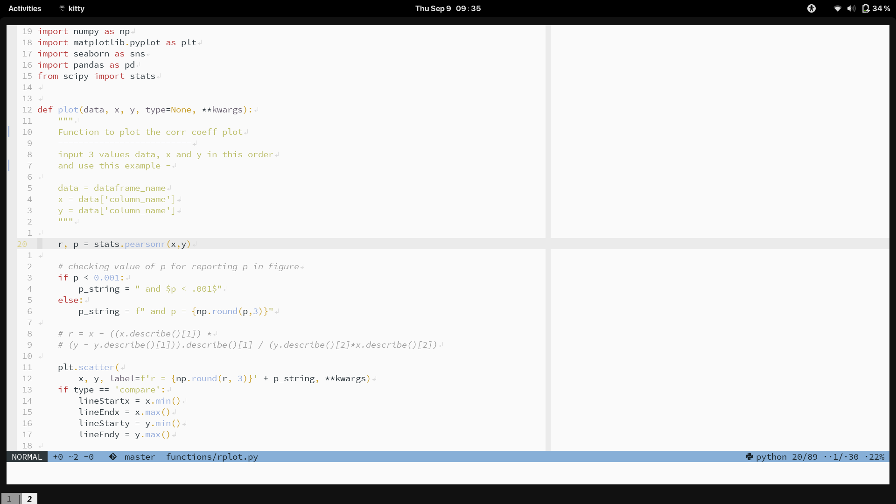The height and width of the screenshot is (504, 896).
Task: Click the master branch name
Action: [x=140, y=457]
